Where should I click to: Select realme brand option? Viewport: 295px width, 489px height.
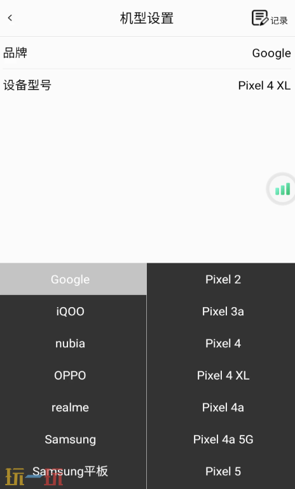point(70,408)
